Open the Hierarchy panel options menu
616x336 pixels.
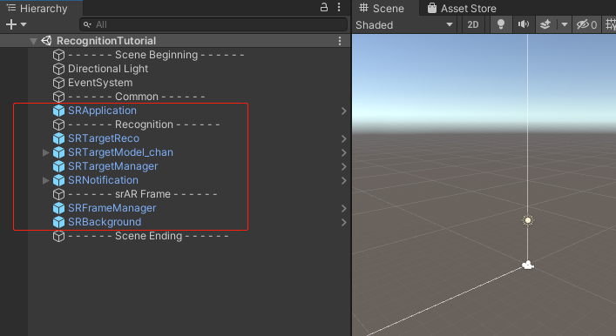coord(339,7)
